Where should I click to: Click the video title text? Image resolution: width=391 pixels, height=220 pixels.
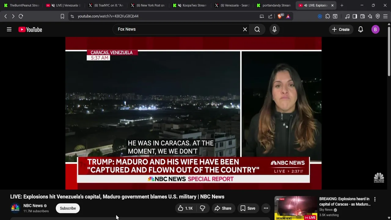tap(117, 197)
